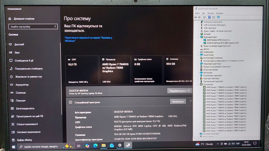Select Мережеві адаптери tree item
Screen dimensions: 269x151
point(212,64)
